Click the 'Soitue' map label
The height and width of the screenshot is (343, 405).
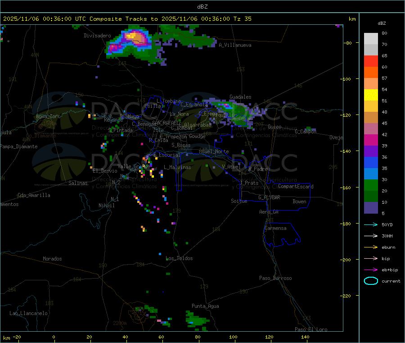(239, 201)
